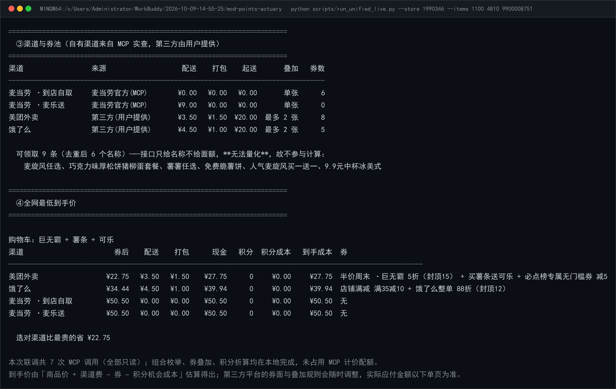Viewport: 616px width, 389px height.
Task: Click the ¥39.94 final cost for 饿了么
Action: coord(321,289)
